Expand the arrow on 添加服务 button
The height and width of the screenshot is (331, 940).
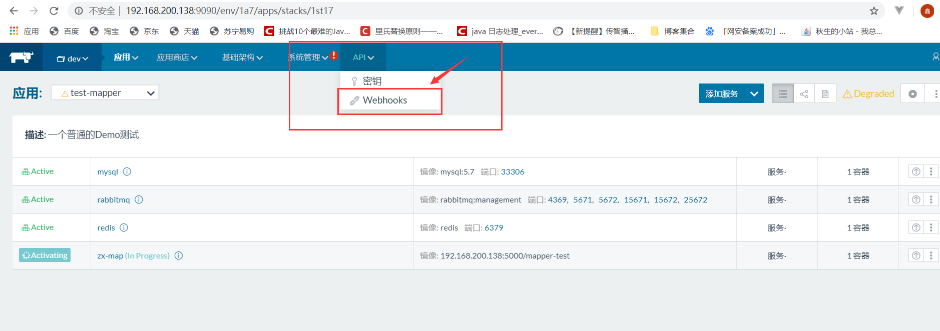[x=754, y=94]
